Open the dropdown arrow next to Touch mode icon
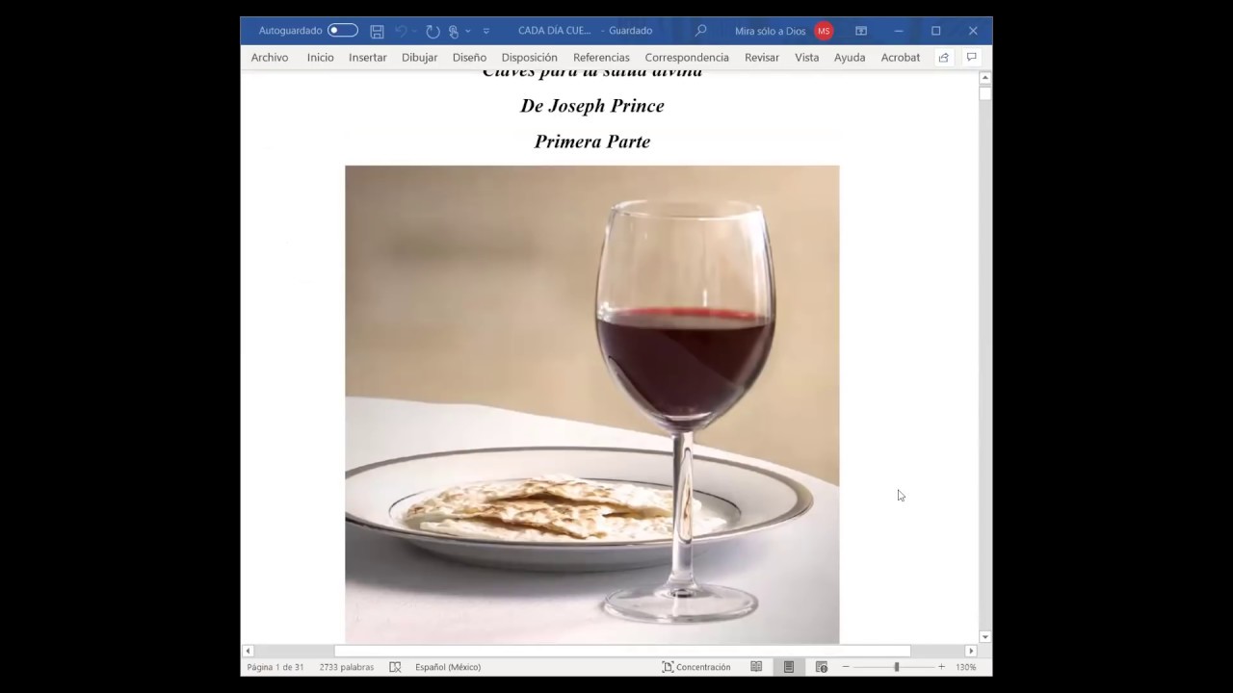 [x=468, y=32]
